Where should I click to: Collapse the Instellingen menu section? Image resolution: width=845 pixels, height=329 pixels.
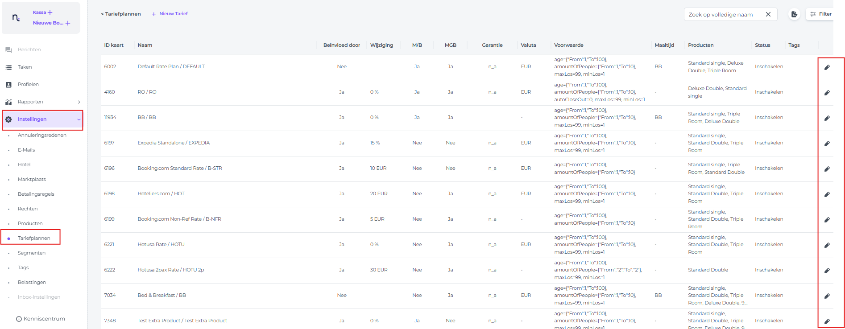point(79,119)
